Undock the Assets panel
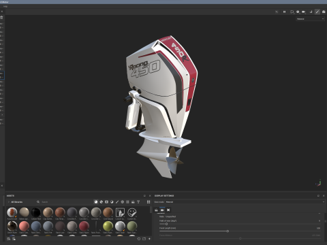327x245 pixels. [x=144, y=195]
